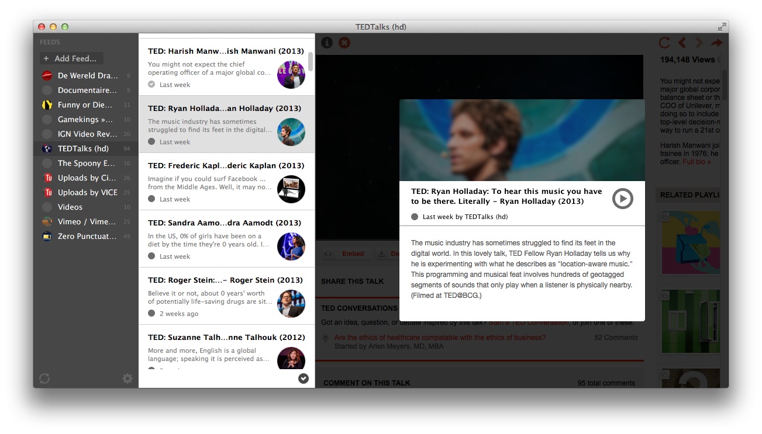762x434 pixels.
Task: Click Zero Punctuation feed icon
Action: point(47,236)
